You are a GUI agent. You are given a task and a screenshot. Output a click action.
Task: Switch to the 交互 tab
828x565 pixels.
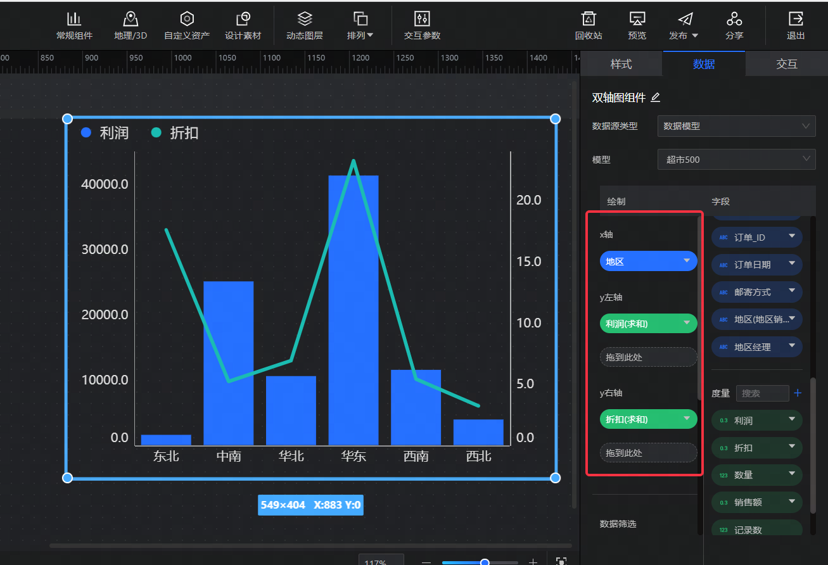pyautogui.click(x=786, y=64)
